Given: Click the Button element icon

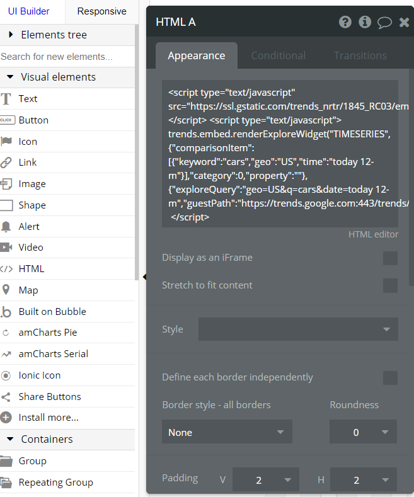Looking at the screenshot, I should click(x=8, y=120).
